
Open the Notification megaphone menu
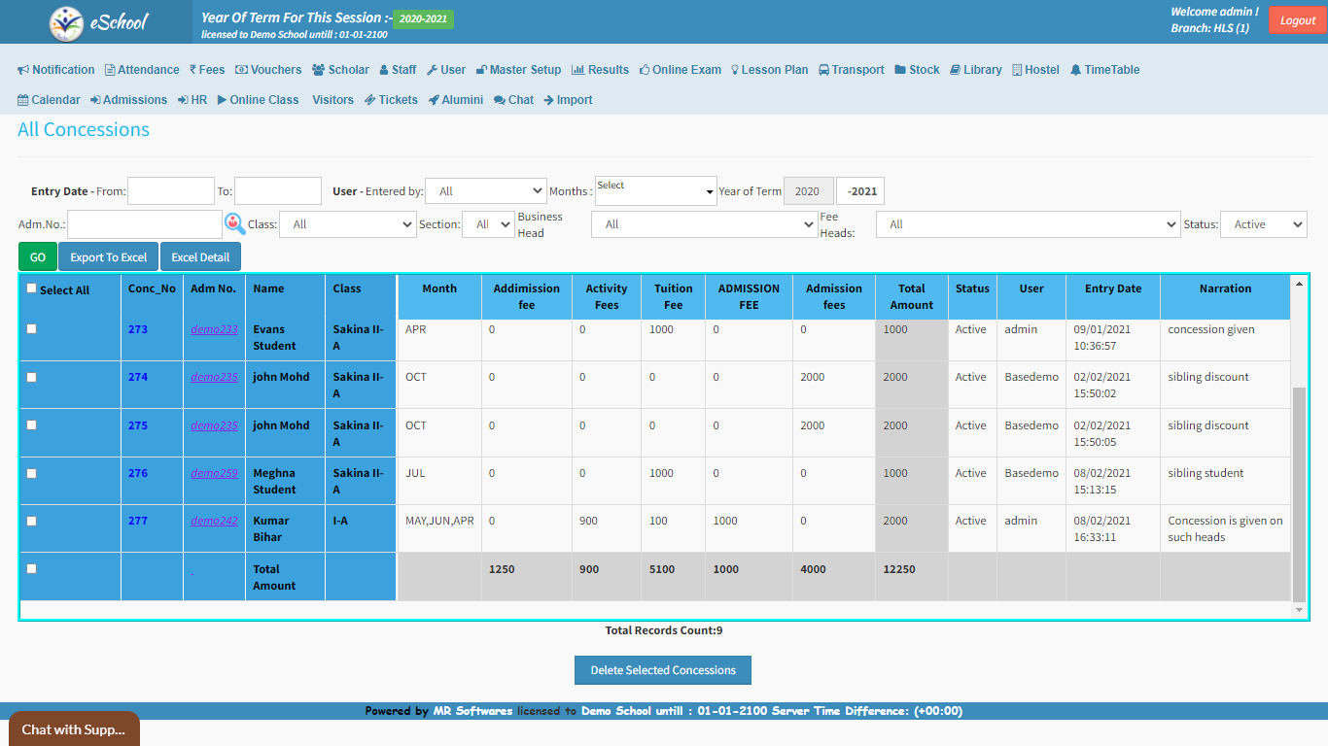click(x=56, y=70)
